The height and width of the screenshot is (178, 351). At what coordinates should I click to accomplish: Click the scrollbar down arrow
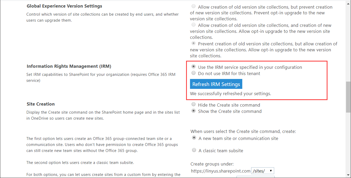point(348,175)
